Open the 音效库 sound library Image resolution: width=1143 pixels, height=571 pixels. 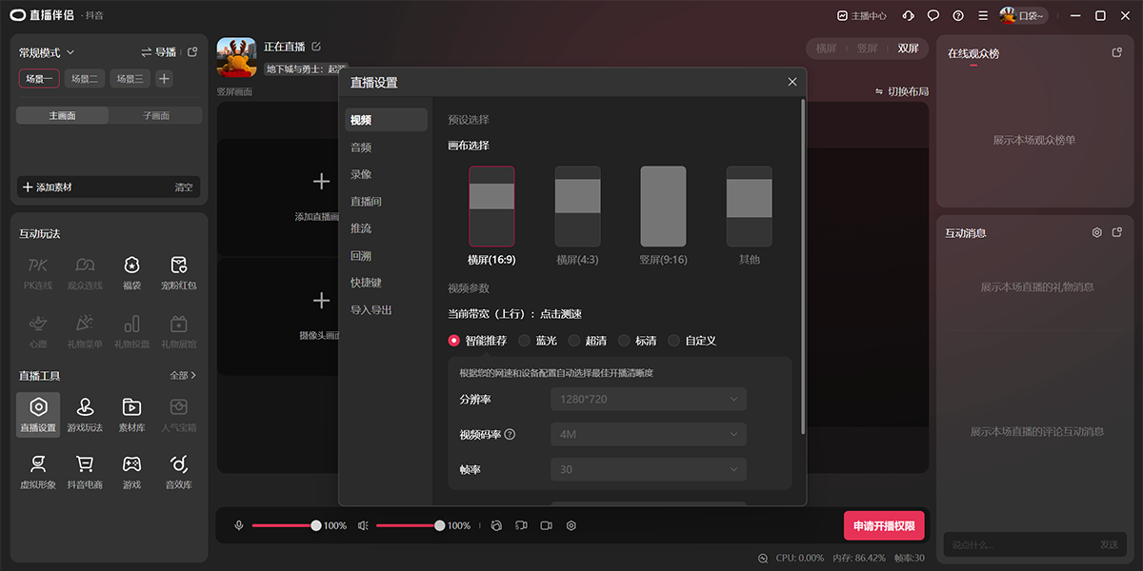[x=178, y=471]
